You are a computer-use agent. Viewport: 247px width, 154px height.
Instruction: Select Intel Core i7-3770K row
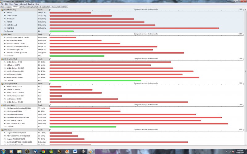click(x=15, y=53)
